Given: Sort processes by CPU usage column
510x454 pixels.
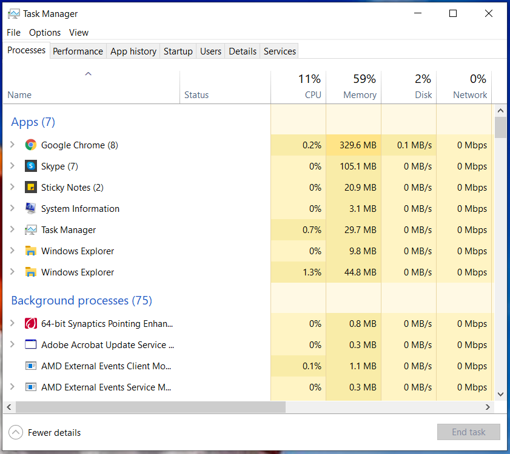Looking at the screenshot, I should click(298, 87).
